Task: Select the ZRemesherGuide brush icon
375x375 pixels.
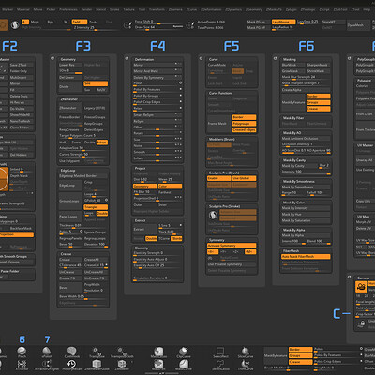Action: [97, 365]
